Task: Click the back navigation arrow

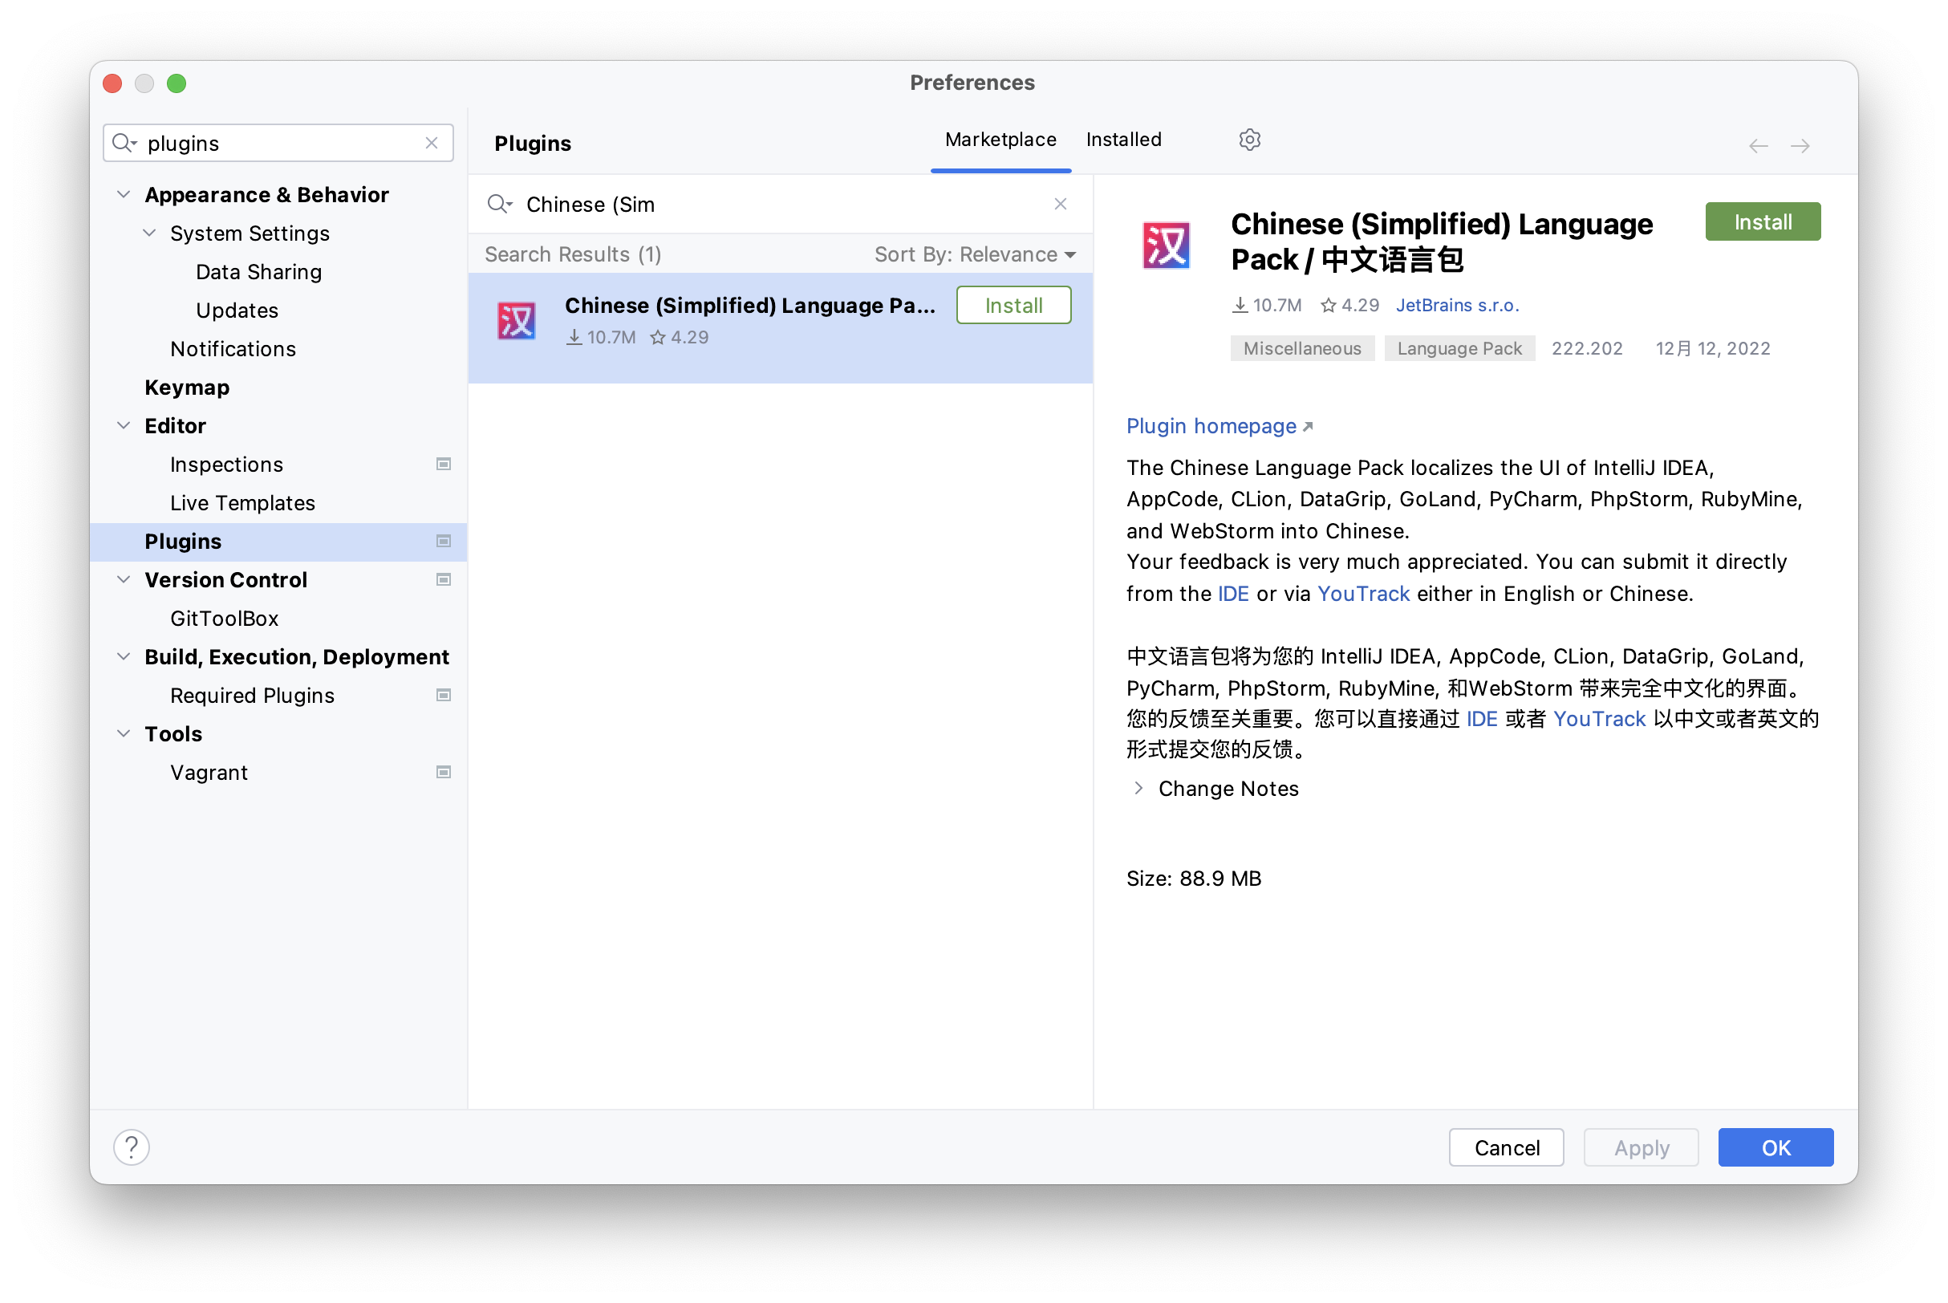Action: pos(1759,145)
